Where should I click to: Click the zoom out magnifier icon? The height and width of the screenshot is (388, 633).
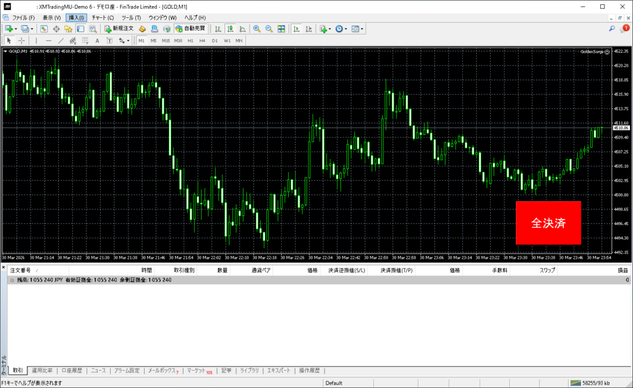pyautogui.click(x=269, y=28)
